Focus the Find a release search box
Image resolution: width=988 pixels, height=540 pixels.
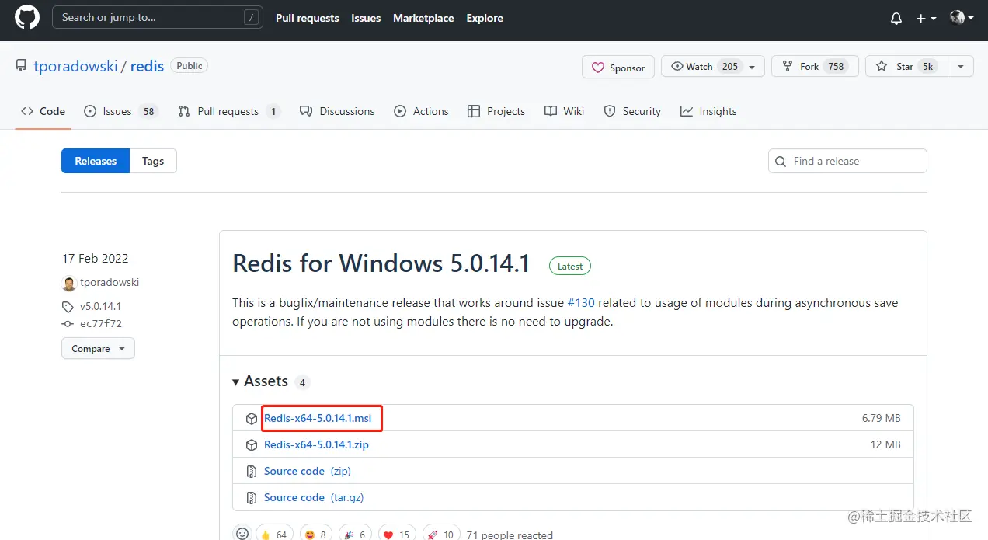coord(847,161)
